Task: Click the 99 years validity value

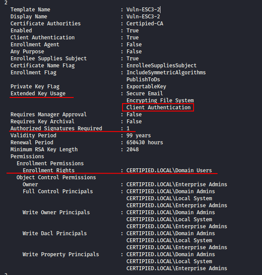Action: pyautogui.click(x=139, y=136)
